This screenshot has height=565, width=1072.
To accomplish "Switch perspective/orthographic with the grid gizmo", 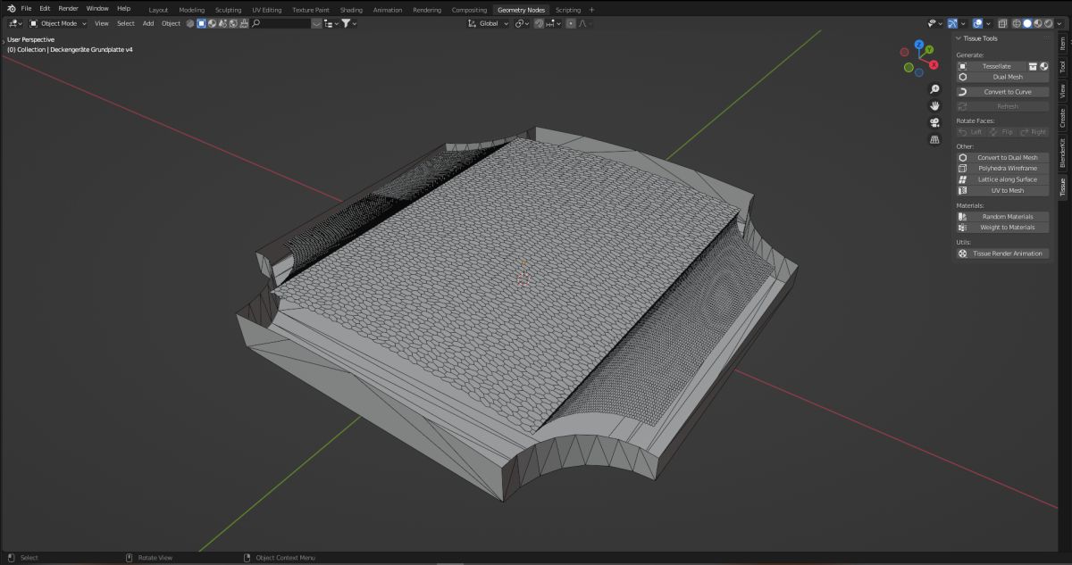I will coord(934,139).
